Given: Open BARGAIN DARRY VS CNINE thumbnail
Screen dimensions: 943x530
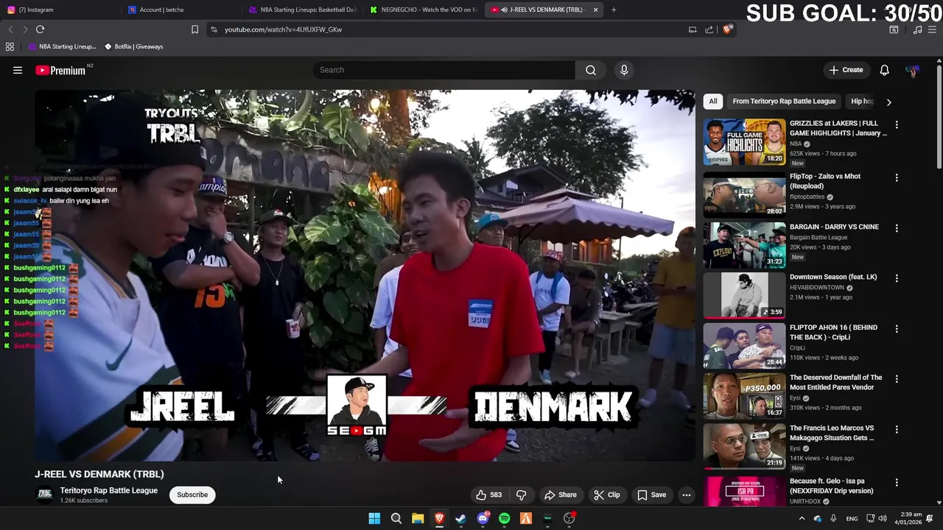Looking at the screenshot, I should coord(744,245).
